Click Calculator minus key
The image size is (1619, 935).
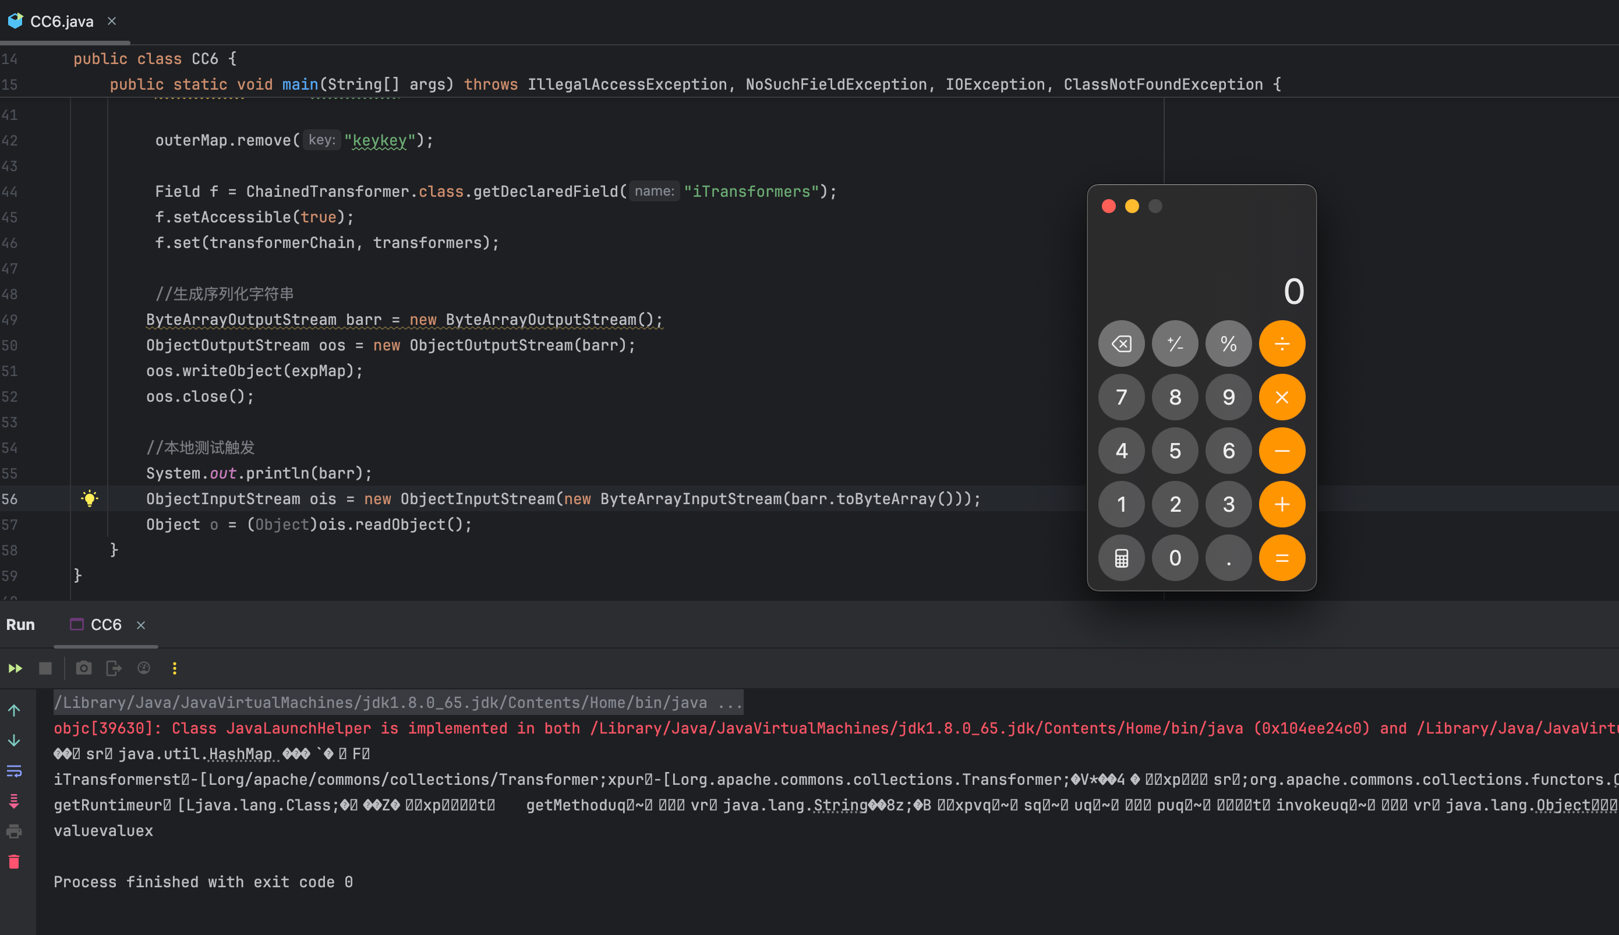pyautogui.click(x=1282, y=451)
